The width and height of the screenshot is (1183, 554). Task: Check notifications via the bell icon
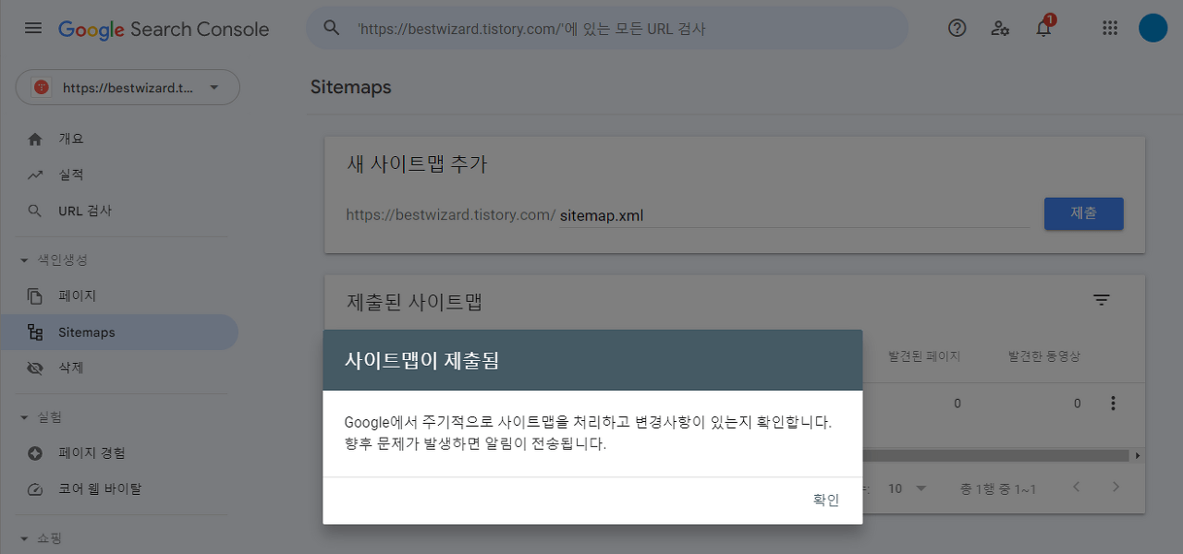click(1043, 29)
